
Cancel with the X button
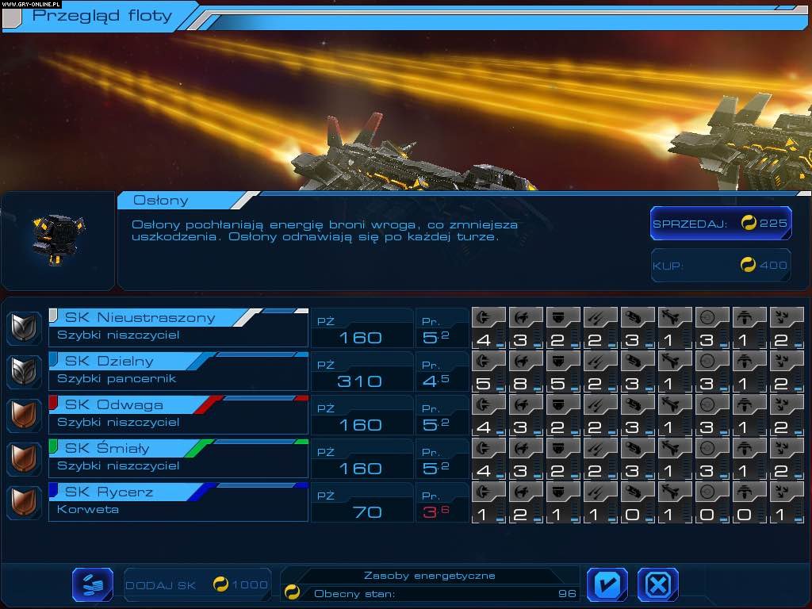(657, 584)
